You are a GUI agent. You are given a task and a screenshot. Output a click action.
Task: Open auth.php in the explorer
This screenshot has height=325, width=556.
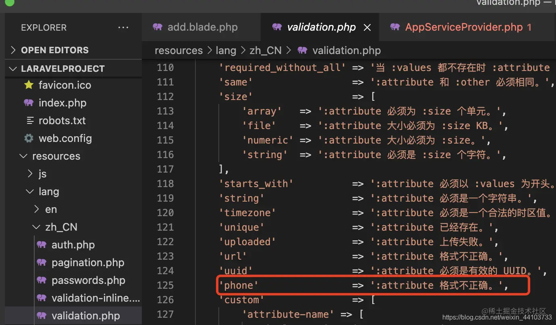click(x=73, y=245)
